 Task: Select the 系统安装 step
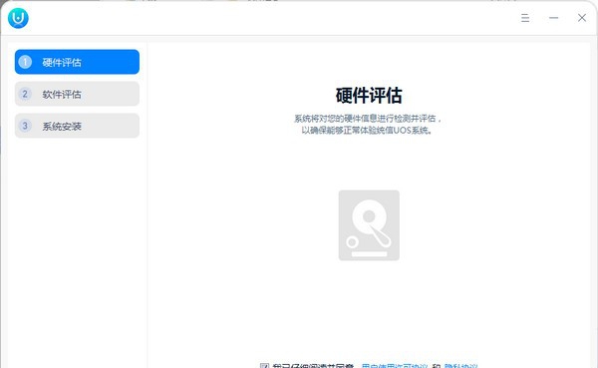(77, 126)
